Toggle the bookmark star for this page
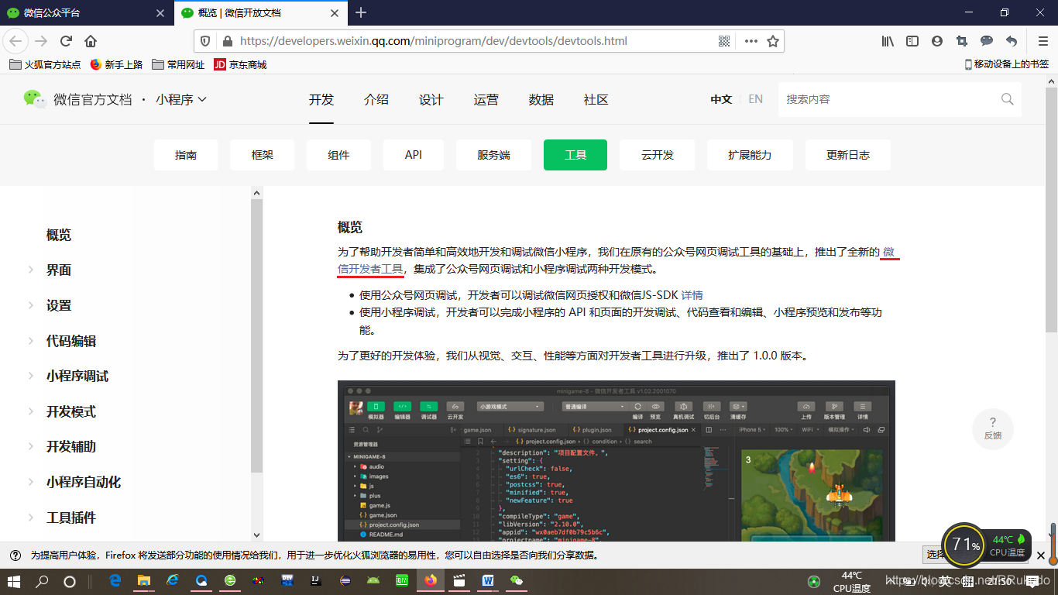This screenshot has width=1058, height=595. (x=773, y=40)
